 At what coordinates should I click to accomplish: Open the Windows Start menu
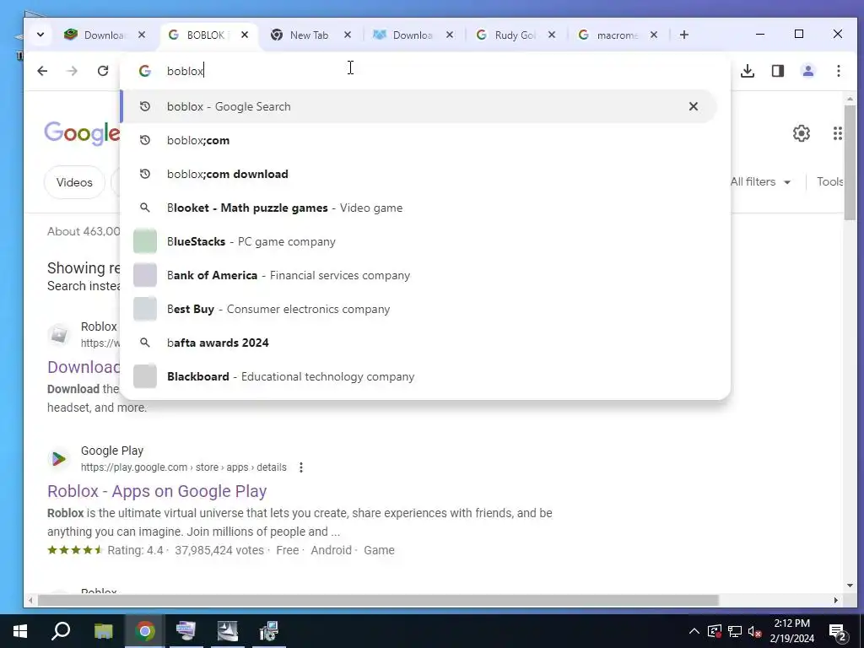tap(20, 631)
